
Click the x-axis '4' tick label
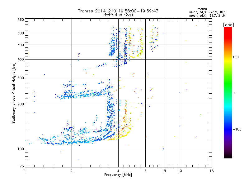click(x=118, y=171)
